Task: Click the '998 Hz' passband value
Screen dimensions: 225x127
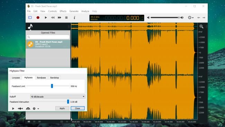Action: coord(74,86)
